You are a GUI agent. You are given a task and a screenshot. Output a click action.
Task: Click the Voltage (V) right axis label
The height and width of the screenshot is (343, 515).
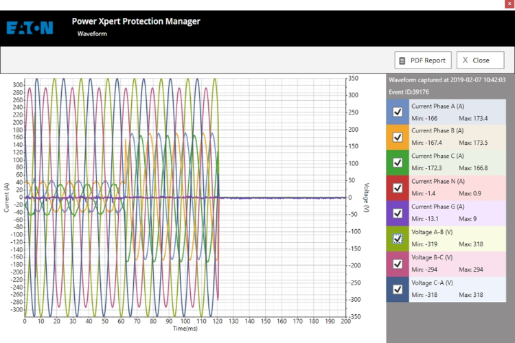[x=367, y=198]
